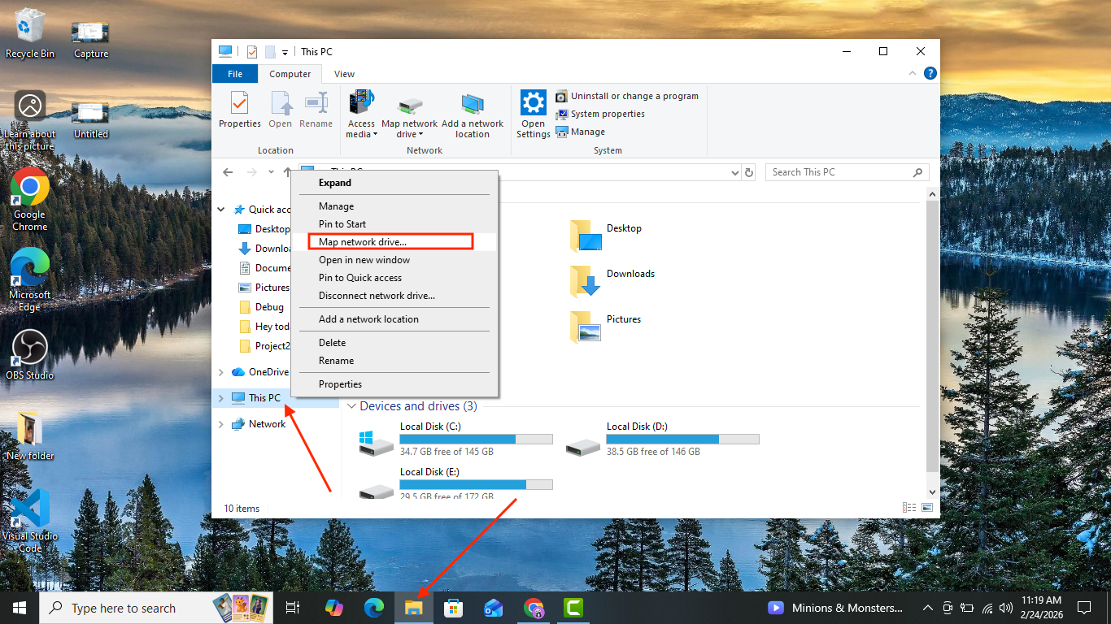Expand the OneDrive tree node
Image resolution: width=1111 pixels, height=624 pixels.
pos(220,372)
